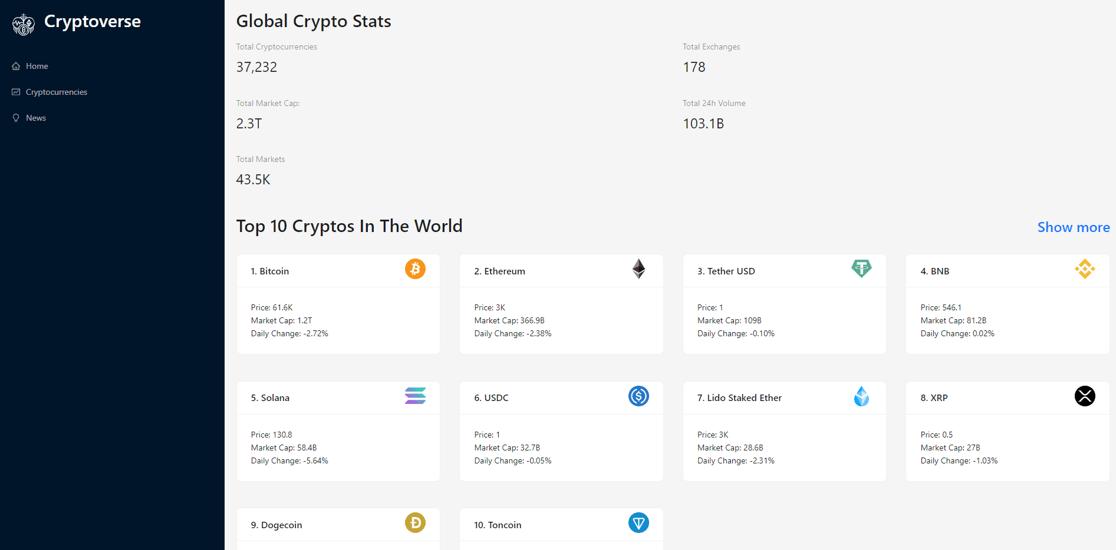The height and width of the screenshot is (550, 1116).
Task: Click the Bitcoin logo icon
Action: tap(415, 269)
